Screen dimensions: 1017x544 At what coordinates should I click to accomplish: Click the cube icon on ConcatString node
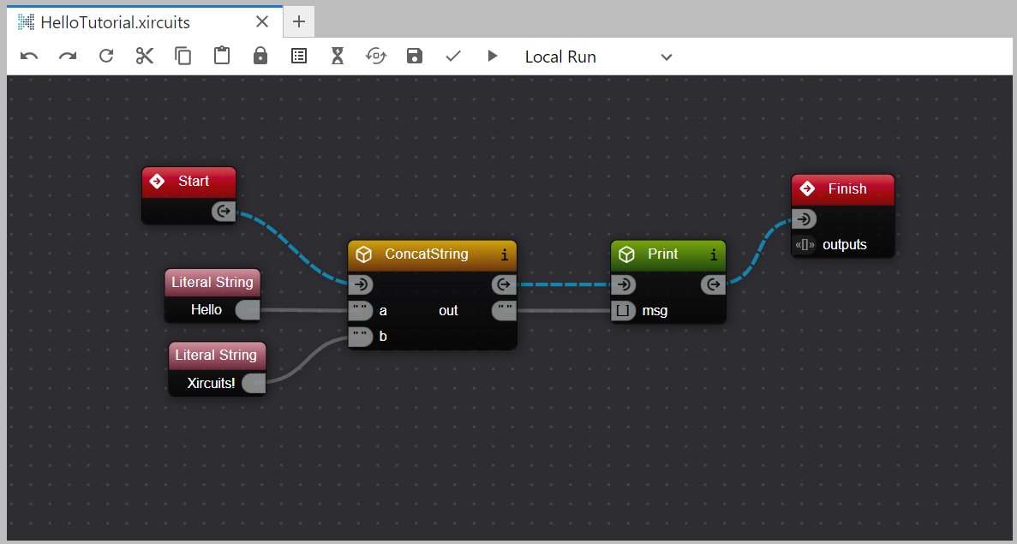(364, 254)
